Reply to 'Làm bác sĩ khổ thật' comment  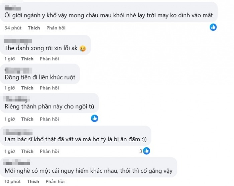(x=49, y=151)
